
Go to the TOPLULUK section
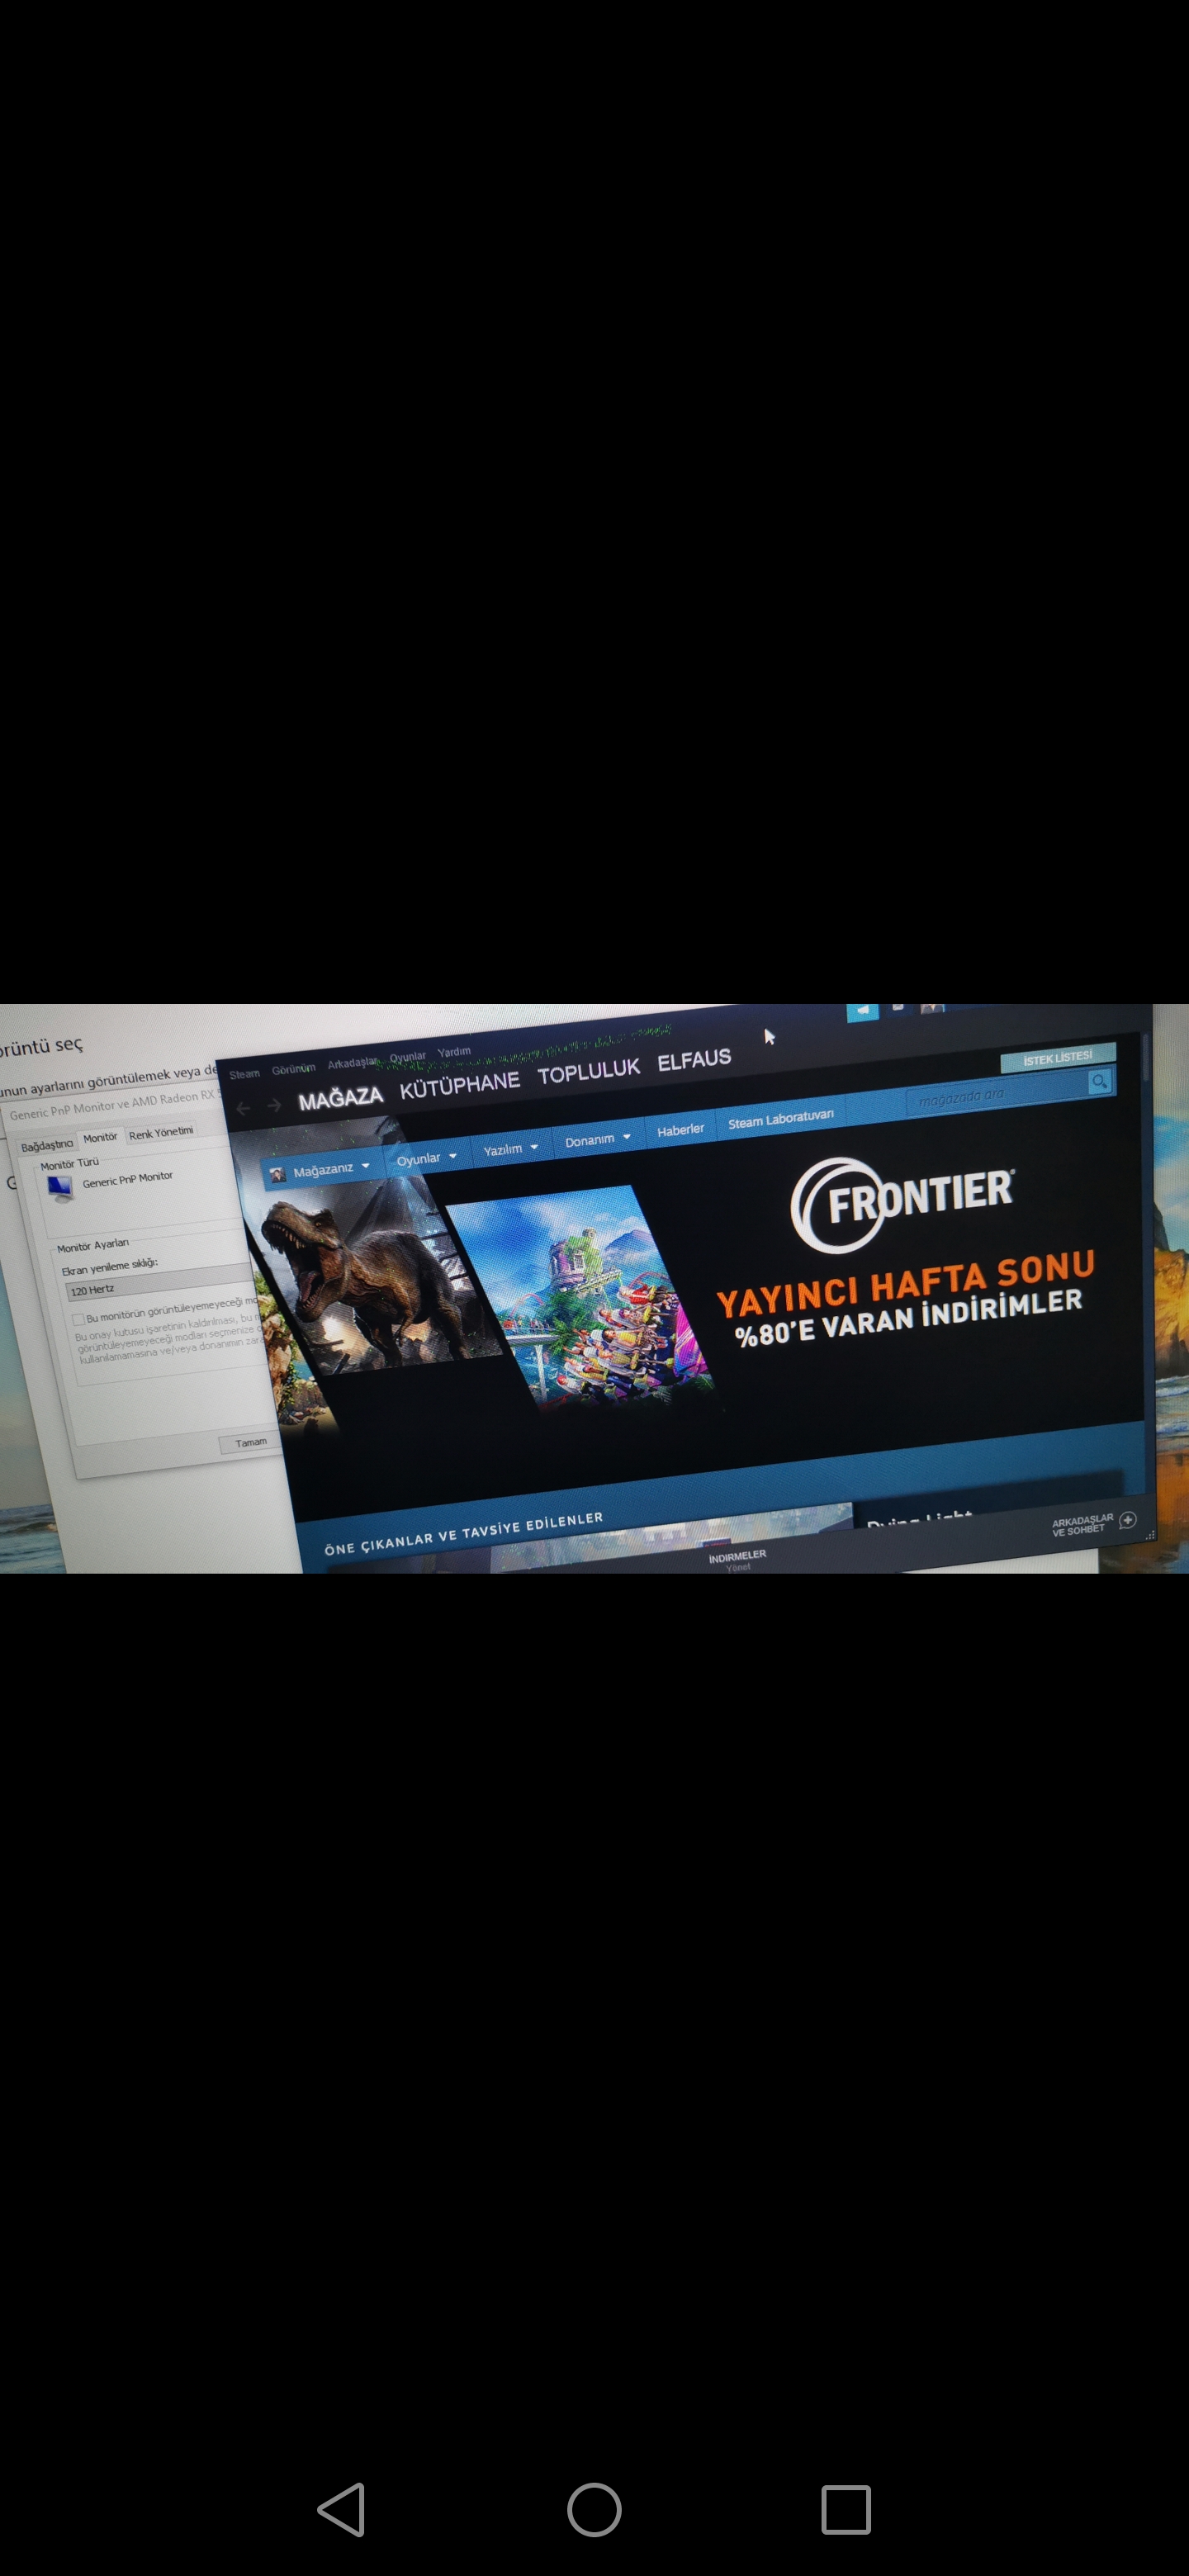click(x=588, y=1072)
